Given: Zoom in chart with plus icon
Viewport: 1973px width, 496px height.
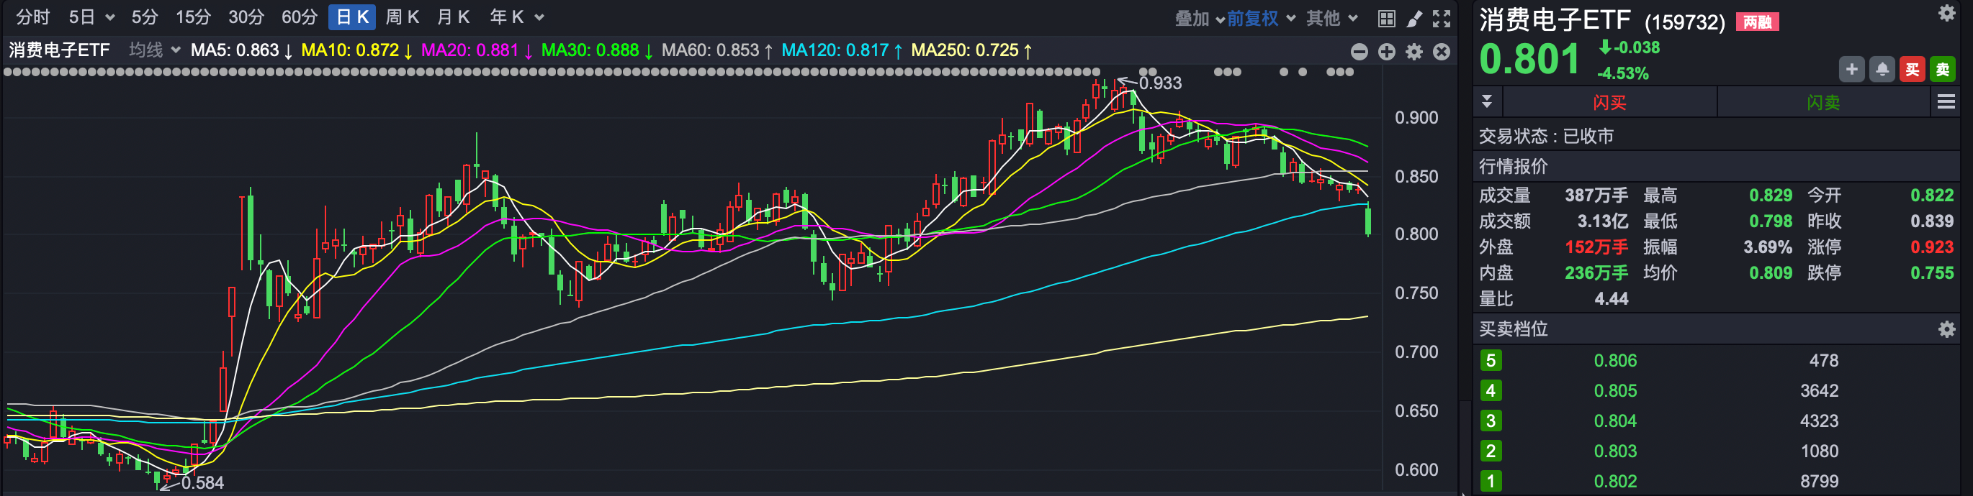Looking at the screenshot, I should coord(1387,51).
